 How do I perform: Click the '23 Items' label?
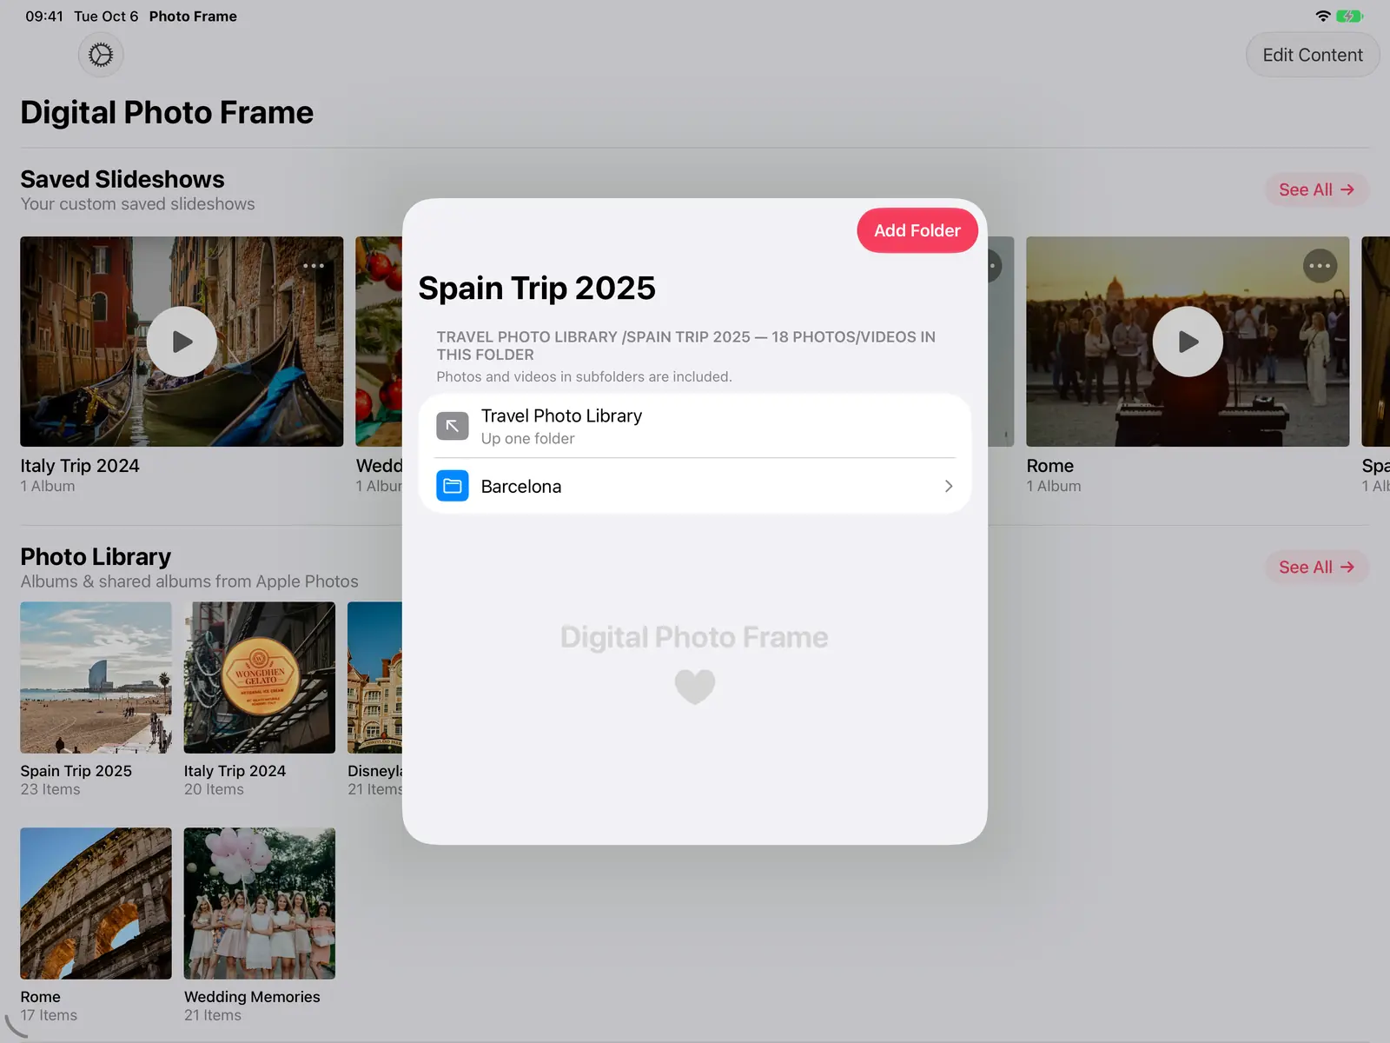[x=50, y=789]
